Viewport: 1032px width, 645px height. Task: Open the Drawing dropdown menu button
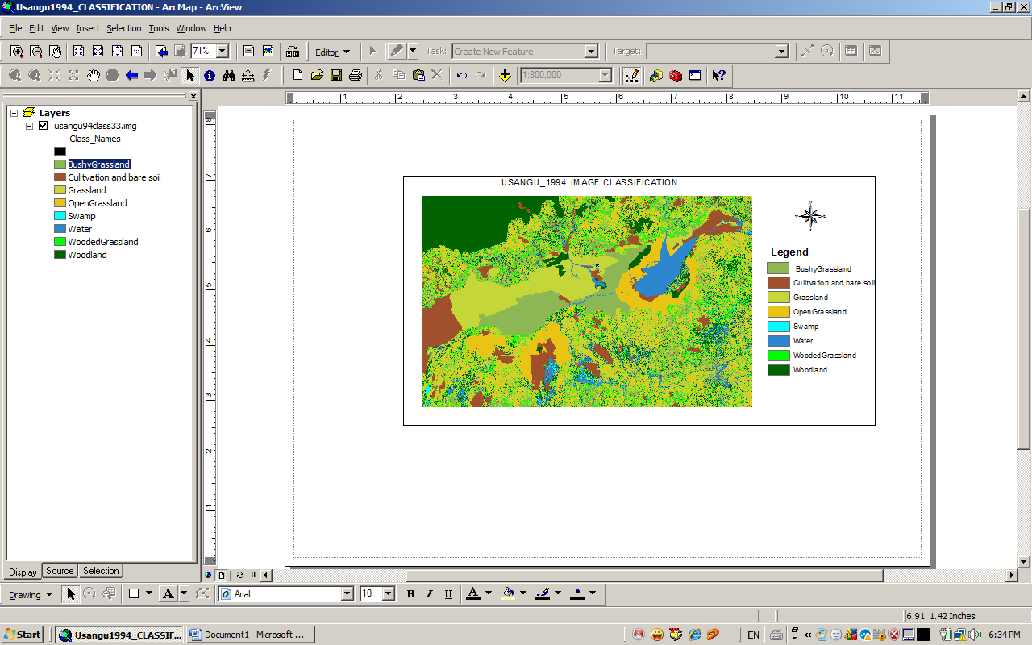coord(31,594)
